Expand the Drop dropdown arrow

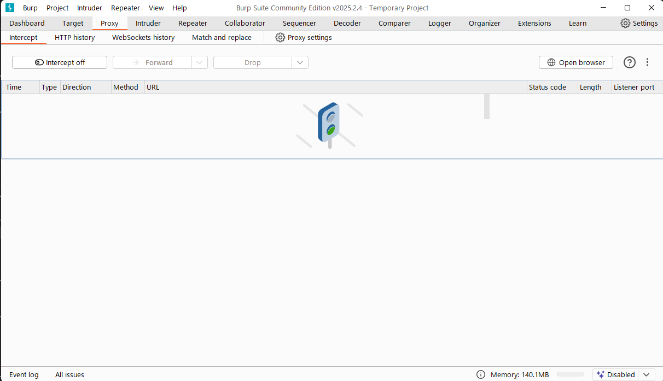point(300,62)
